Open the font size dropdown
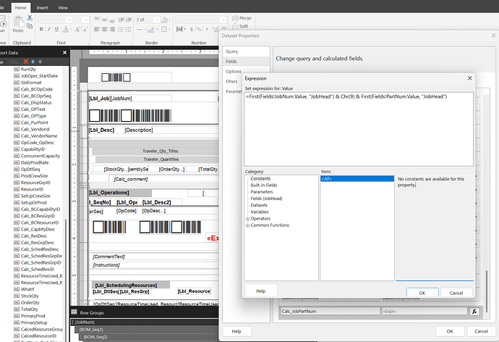The height and width of the screenshot is (342, 499). [85, 20]
